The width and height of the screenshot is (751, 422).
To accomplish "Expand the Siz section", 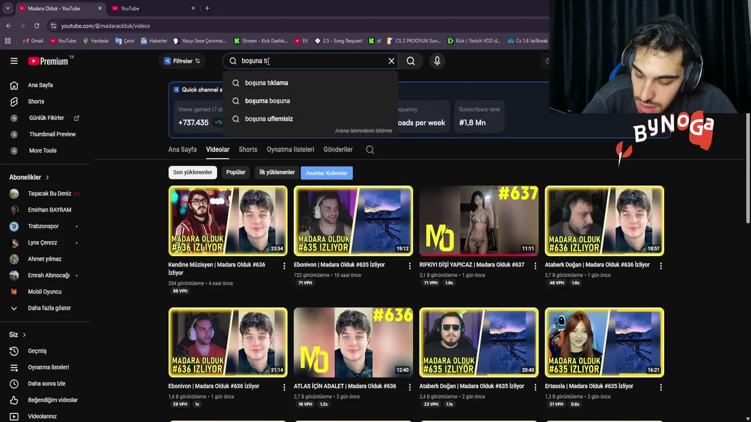I will [x=18, y=335].
